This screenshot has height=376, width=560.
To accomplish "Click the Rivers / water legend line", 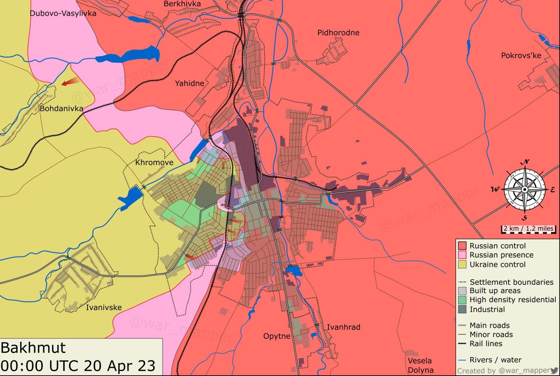I will (x=462, y=360).
